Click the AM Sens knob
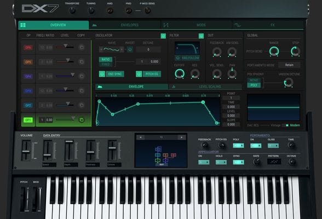The width and height of the screenshot is (322, 219). [x=232, y=51]
